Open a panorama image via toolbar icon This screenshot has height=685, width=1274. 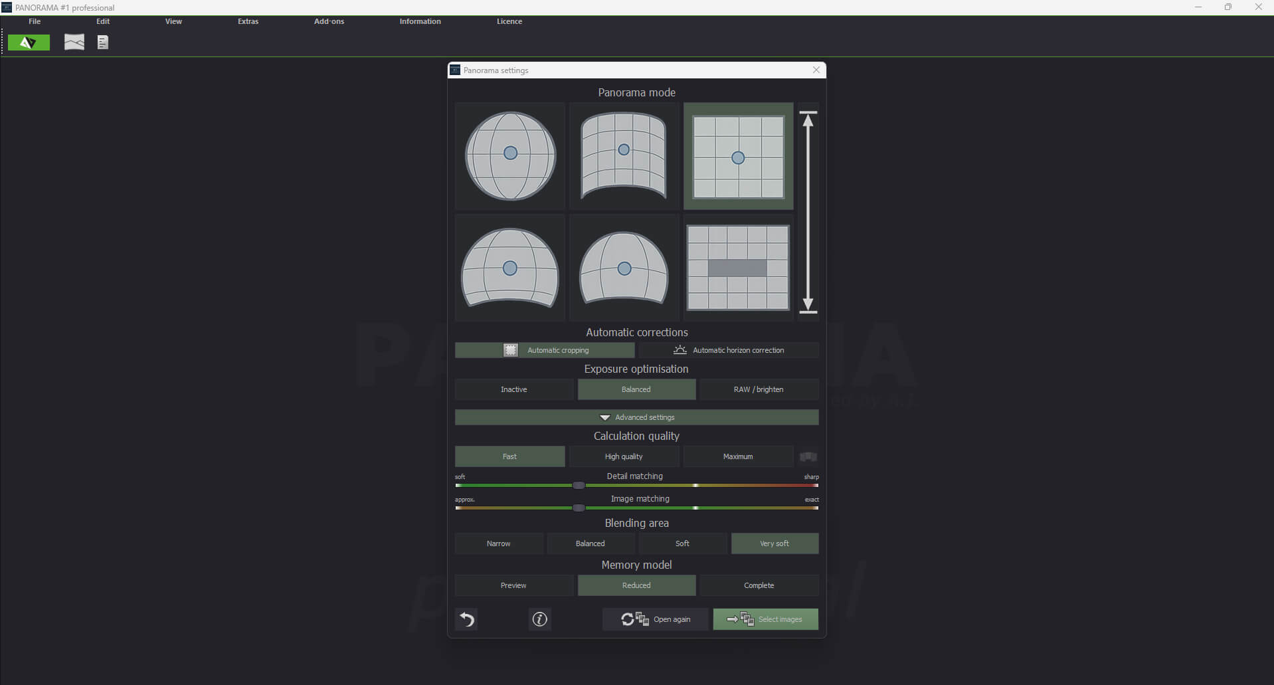[74, 41]
